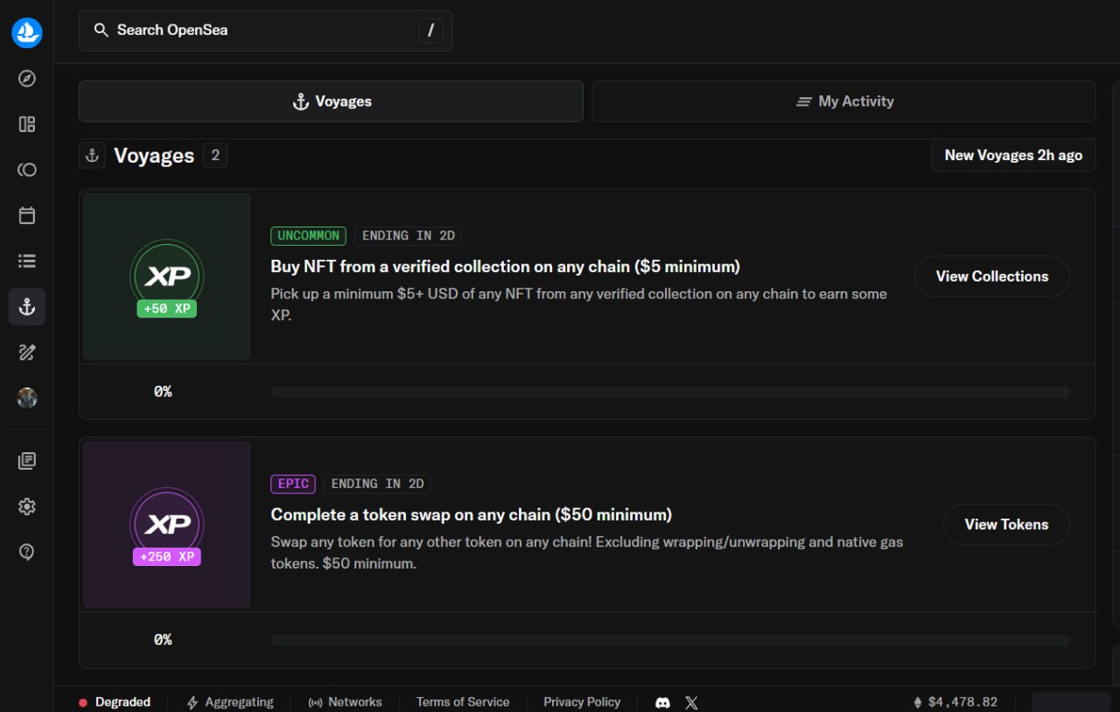Click the Aggregating lightning status item
The image size is (1120, 712).
[x=230, y=702]
